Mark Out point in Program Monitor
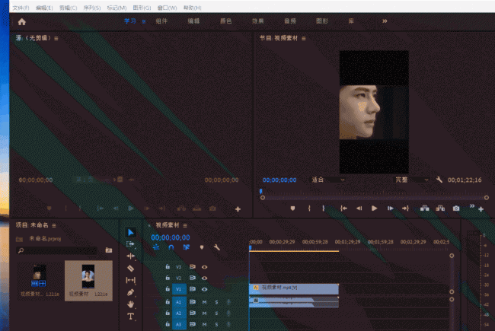The width and height of the screenshot is (495, 331). [323, 208]
